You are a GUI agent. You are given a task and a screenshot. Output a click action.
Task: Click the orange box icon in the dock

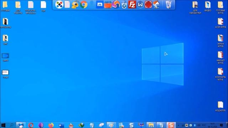(108, 5)
